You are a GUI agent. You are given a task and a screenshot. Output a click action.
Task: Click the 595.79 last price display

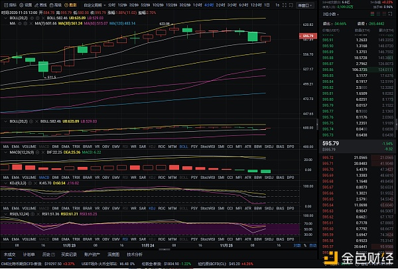(330, 143)
